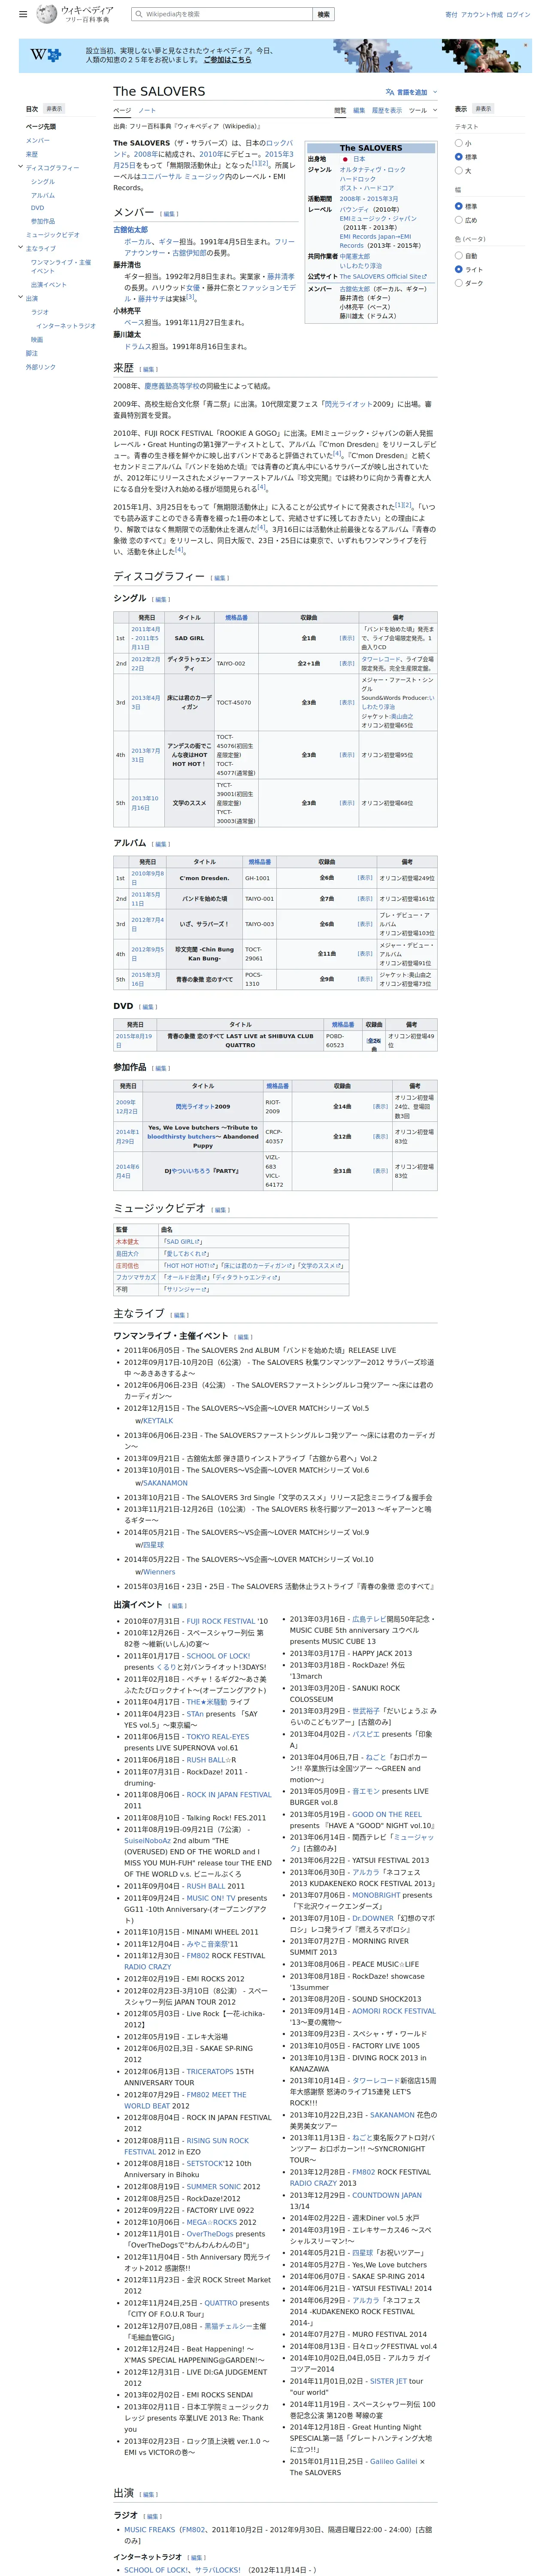This screenshot has width=551, height=2576.
Task: Collapse ディスコグラフィー section in contents sidebar
Action: click(21, 167)
